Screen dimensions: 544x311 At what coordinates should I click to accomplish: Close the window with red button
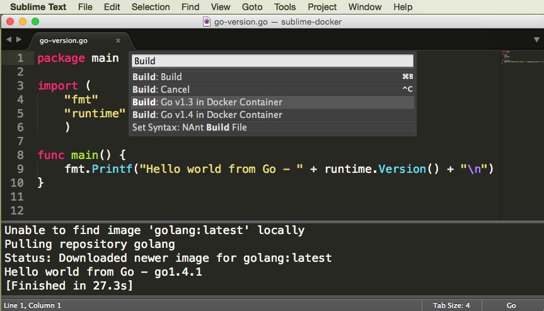click(x=10, y=21)
